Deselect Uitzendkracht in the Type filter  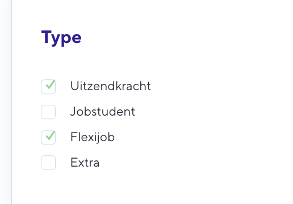pyautogui.click(x=48, y=87)
